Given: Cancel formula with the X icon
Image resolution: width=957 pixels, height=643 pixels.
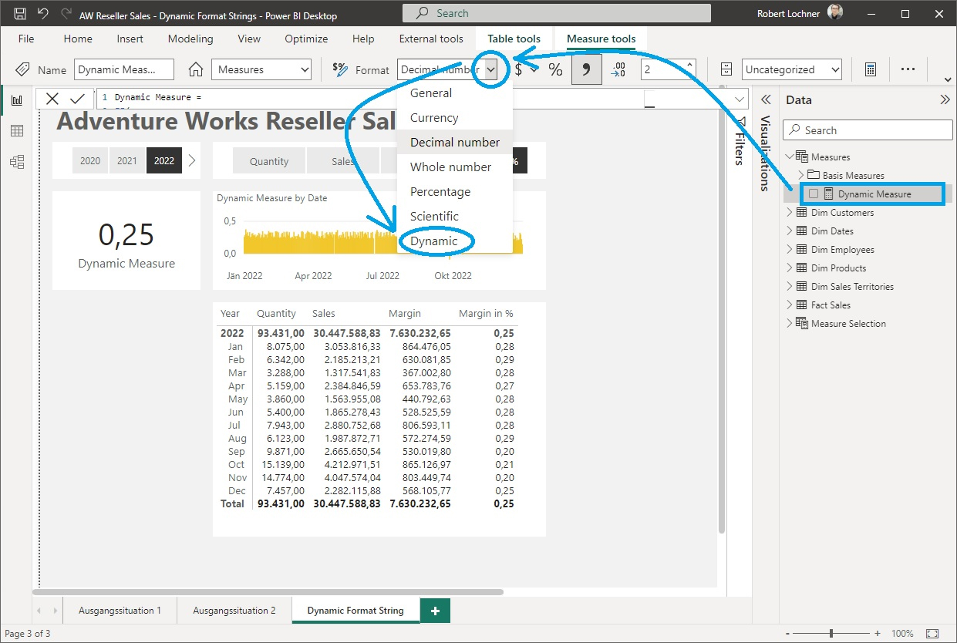Looking at the screenshot, I should click(x=52, y=99).
